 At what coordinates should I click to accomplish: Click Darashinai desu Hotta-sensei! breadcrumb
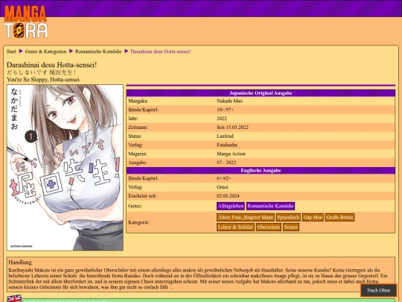coord(161,51)
